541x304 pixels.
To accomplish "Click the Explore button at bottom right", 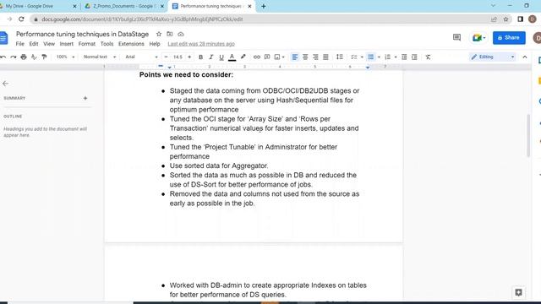I will point(518,292).
